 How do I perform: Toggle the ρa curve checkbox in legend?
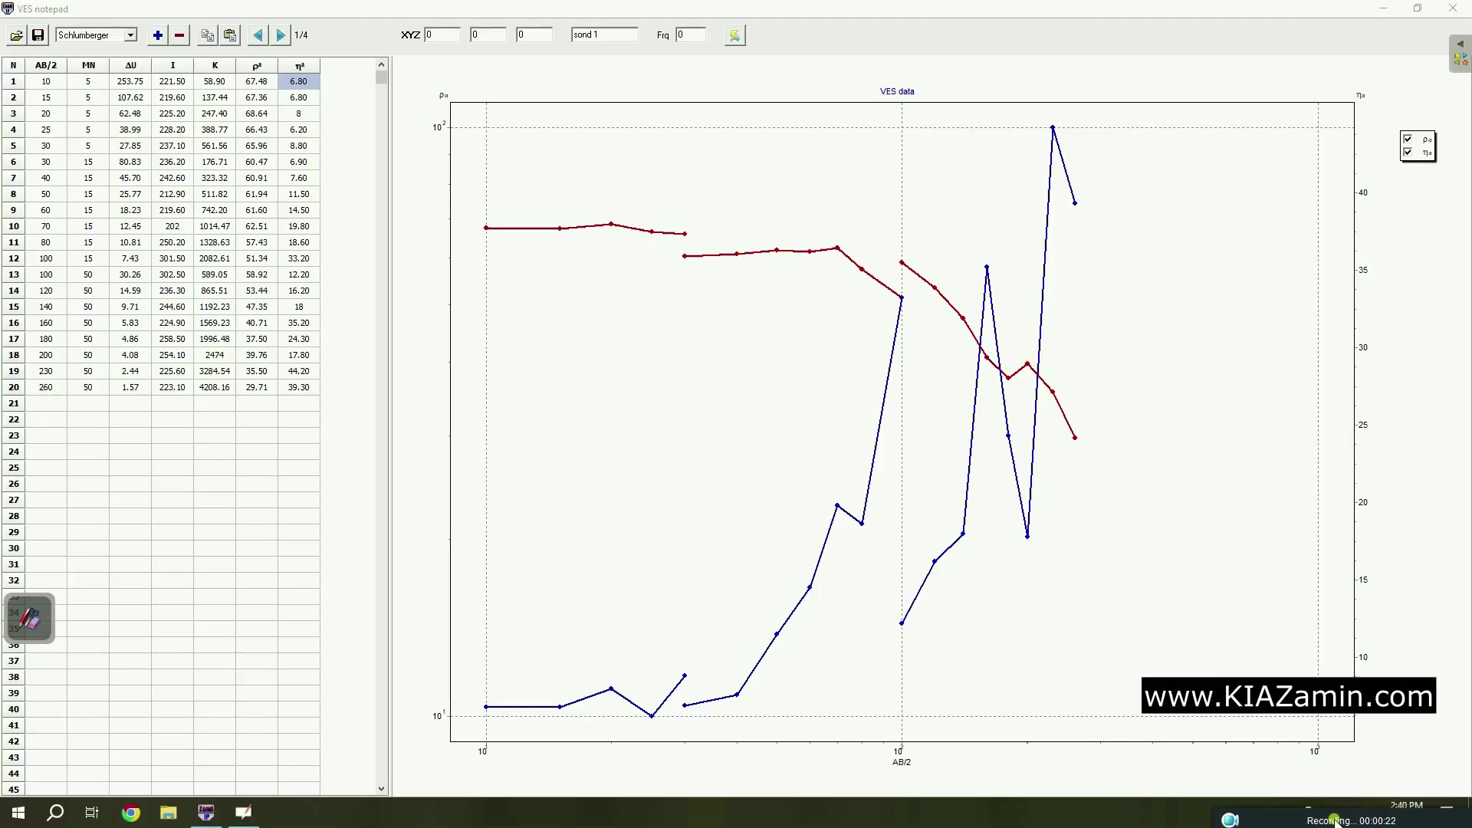pos(1408,139)
